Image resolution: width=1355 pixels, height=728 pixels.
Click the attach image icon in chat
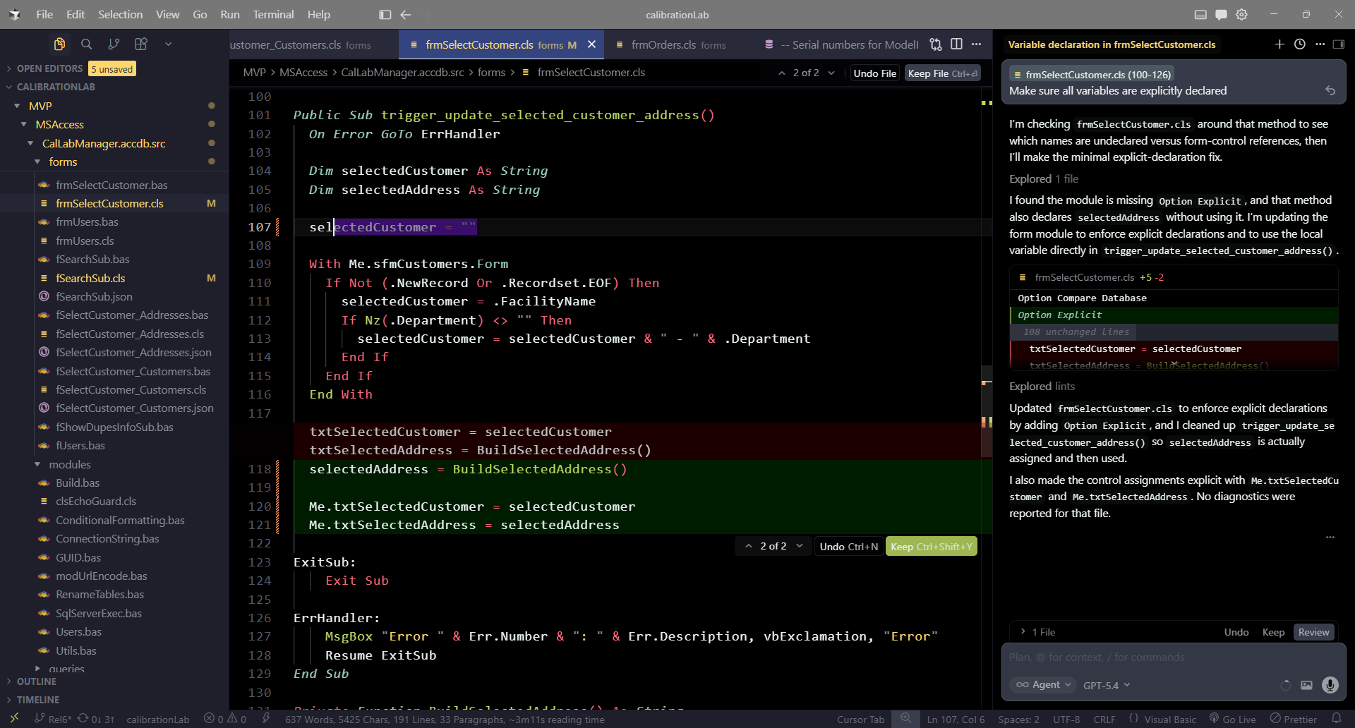(1306, 685)
